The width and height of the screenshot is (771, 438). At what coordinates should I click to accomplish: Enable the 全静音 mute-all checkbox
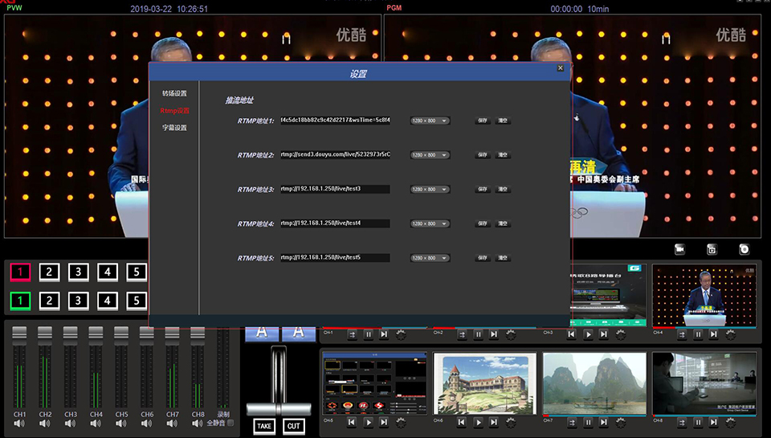coord(231,424)
